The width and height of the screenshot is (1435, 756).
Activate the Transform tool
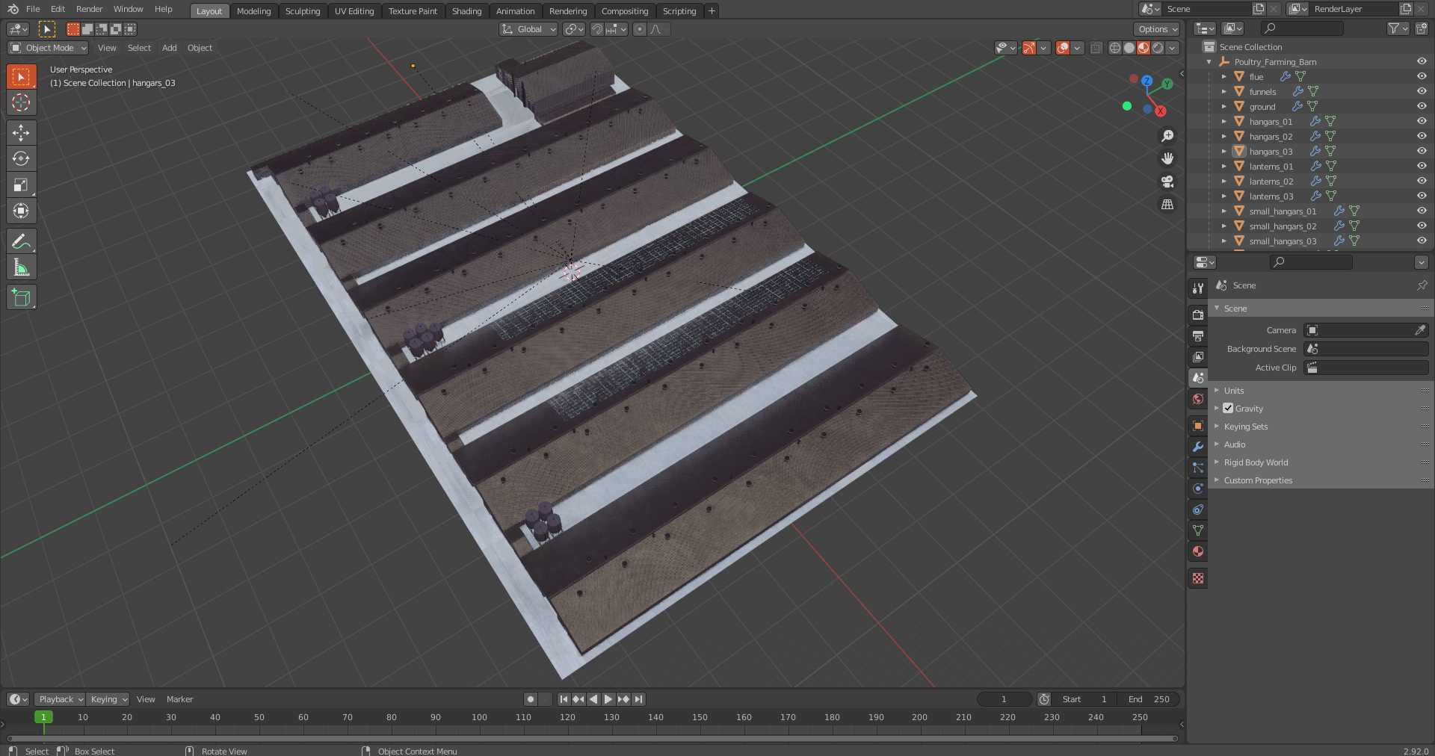21,211
